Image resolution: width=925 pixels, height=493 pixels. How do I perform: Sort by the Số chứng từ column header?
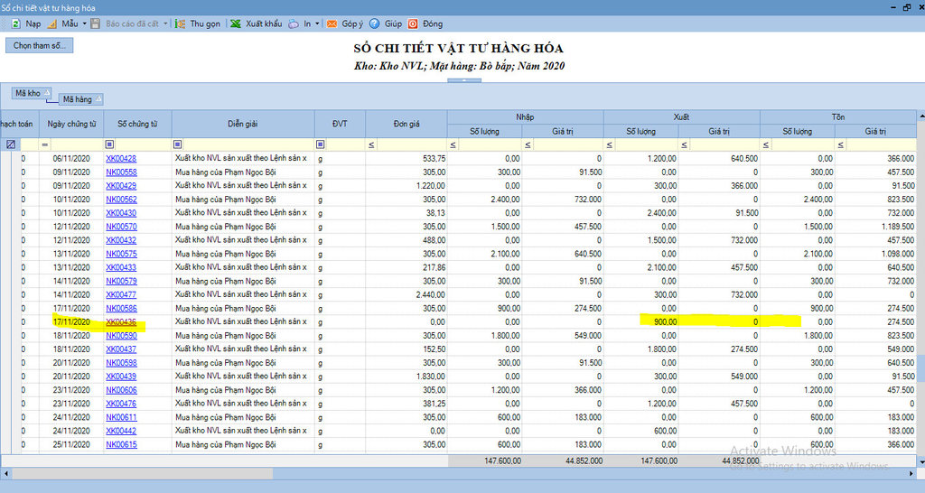point(137,124)
